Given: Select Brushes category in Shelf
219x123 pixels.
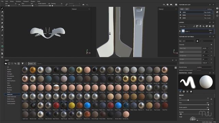Looking at the screenshot, I should [x=10, y=87].
